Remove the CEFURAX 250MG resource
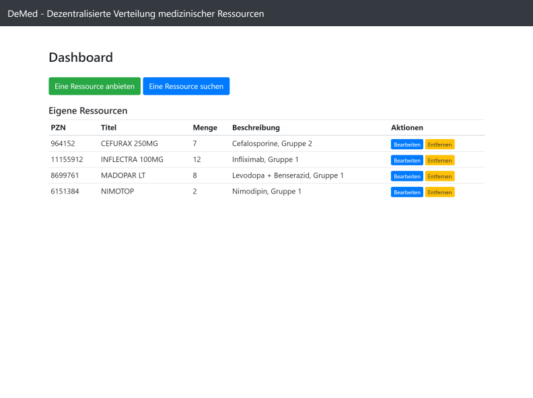 (x=439, y=145)
